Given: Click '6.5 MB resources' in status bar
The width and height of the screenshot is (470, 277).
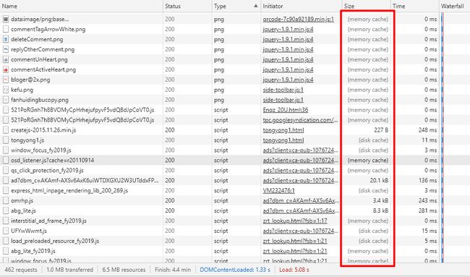Looking at the screenshot, I should tap(124, 270).
